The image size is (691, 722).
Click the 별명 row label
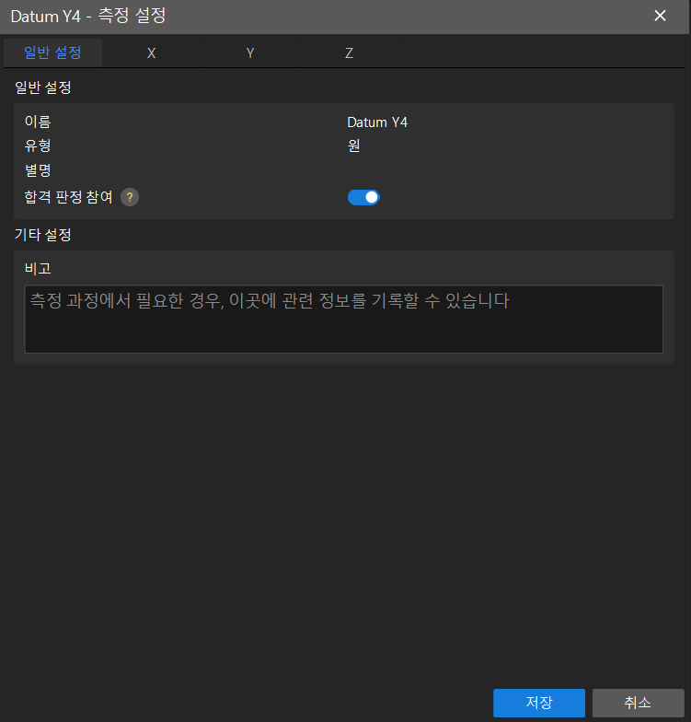pos(38,170)
